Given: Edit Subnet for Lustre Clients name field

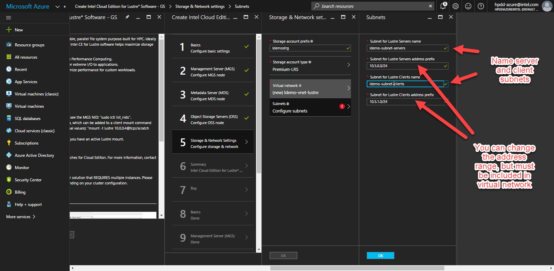Looking at the screenshot, I should (x=407, y=84).
